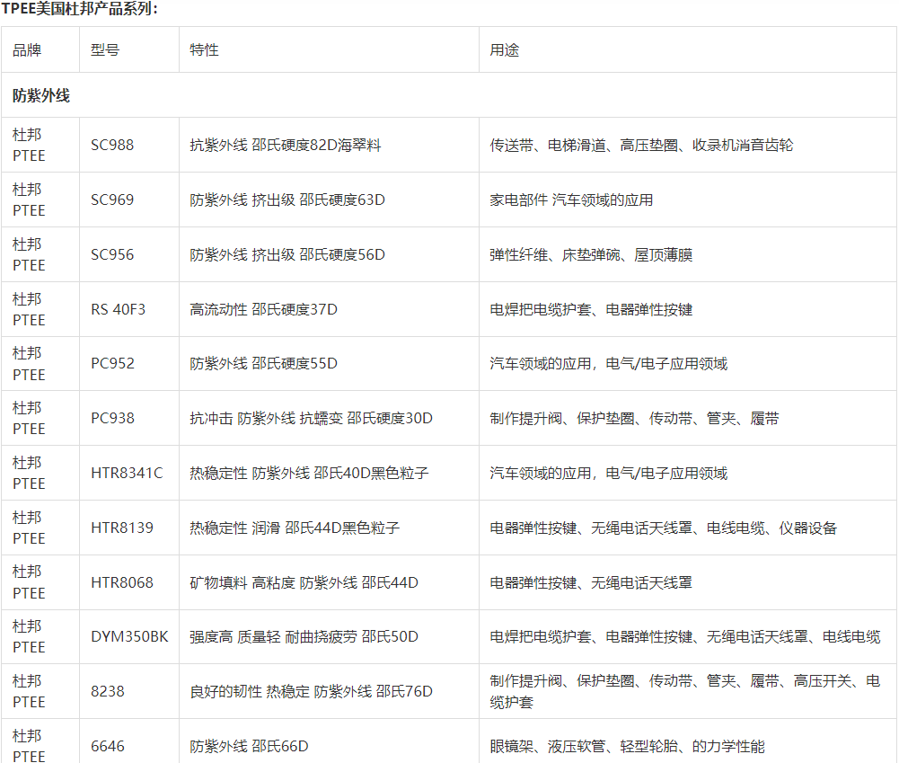
Task: Click the 型号 column header
Action: coord(105,50)
